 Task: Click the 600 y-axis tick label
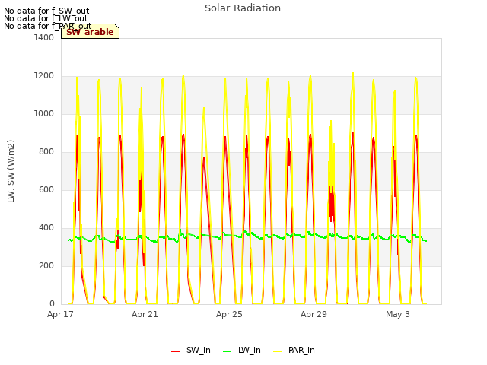[46, 189]
